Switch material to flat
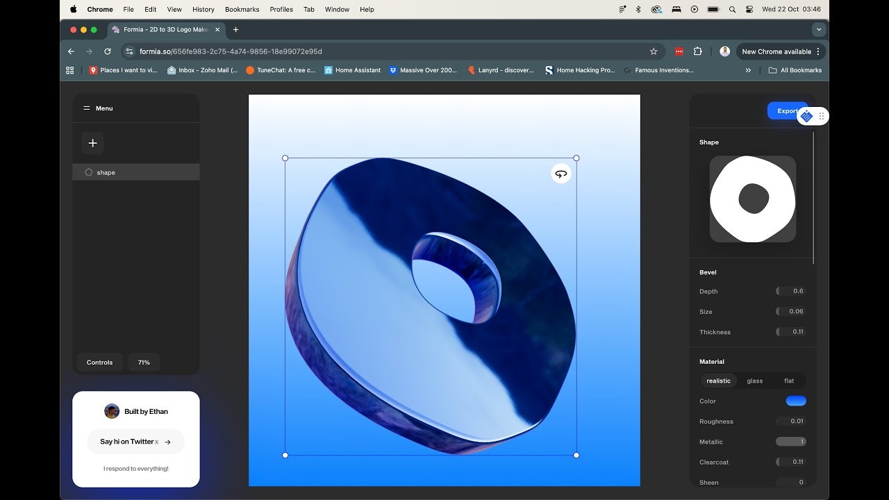Image resolution: width=889 pixels, height=500 pixels. point(789,381)
